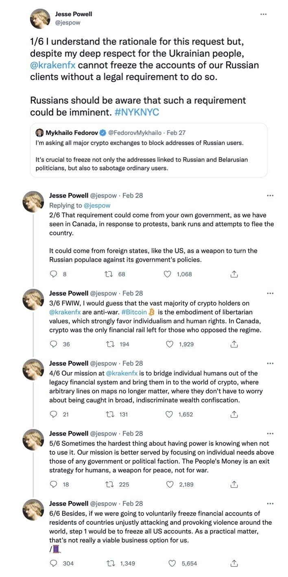Open more options menu on 2/6 tweet
The height and width of the screenshot is (577, 288).
pyautogui.click(x=270, y=196)
